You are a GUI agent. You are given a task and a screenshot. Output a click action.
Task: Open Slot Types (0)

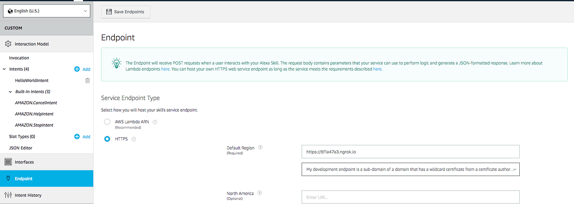point(22,136)
